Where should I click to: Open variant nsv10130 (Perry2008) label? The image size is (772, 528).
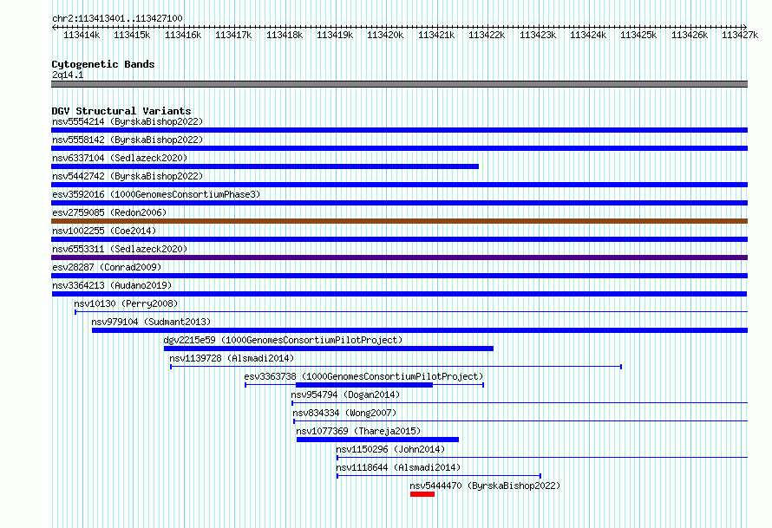126,303
